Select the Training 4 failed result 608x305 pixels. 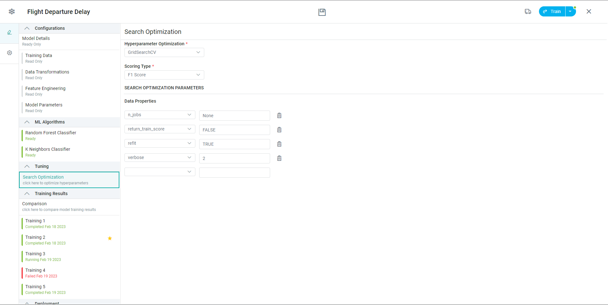pos(41,273)
